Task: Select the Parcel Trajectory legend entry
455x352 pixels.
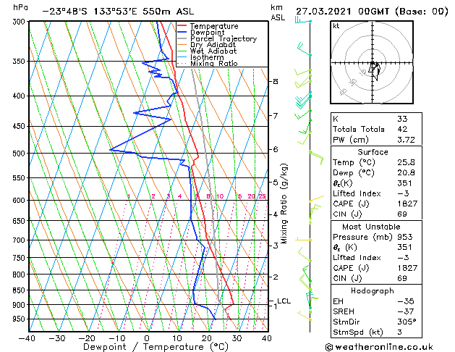Action: click(x=224, y=38)
